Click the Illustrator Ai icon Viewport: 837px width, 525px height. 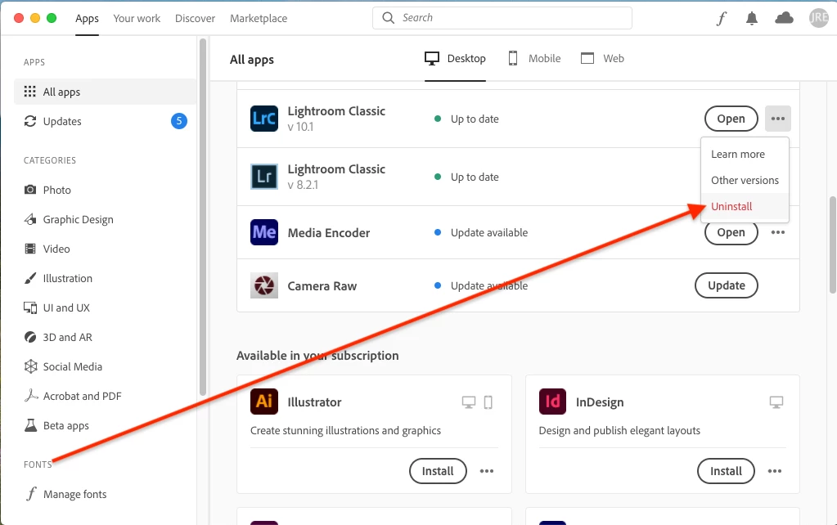pyautogui.click(x=264, y=402)
